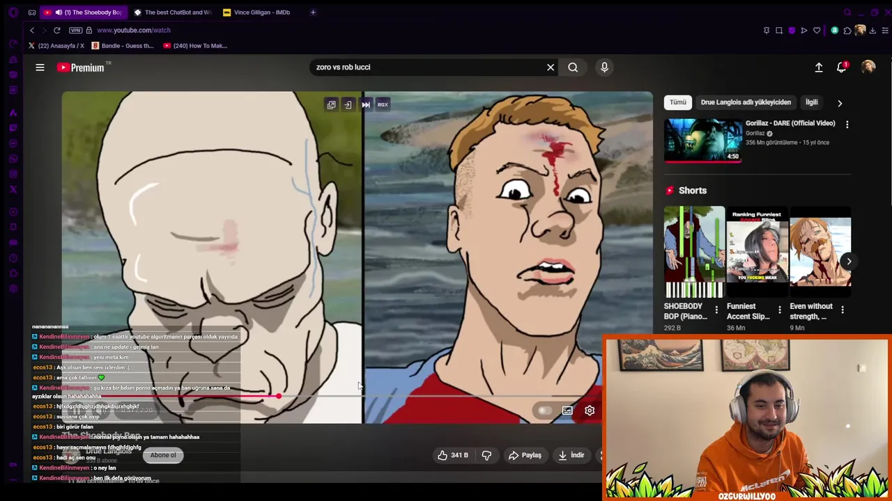
Task: Open Funniest Accent Slip short thumbnail
Action: (757, 252)
